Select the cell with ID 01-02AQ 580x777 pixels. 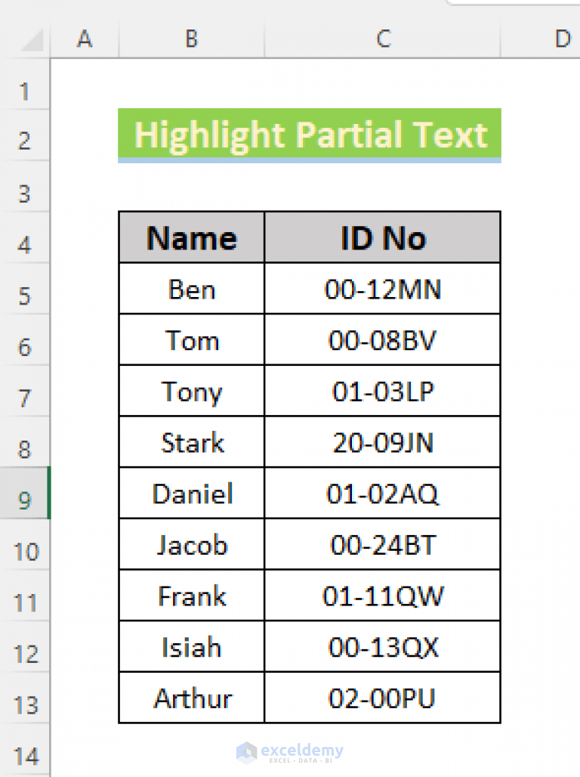[x=383, y=494]
